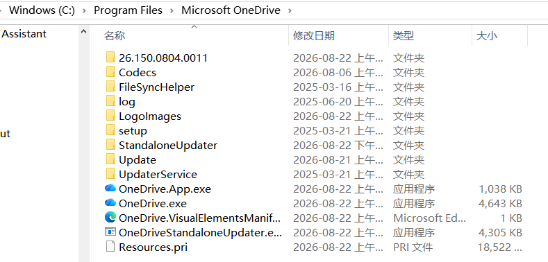Select the 26.150.0804.0011 folder icon

[x=110, y=58]
